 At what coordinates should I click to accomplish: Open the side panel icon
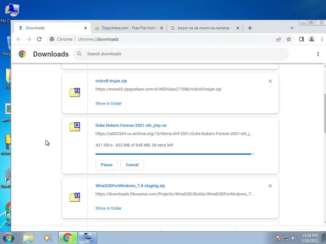[301, 39]
